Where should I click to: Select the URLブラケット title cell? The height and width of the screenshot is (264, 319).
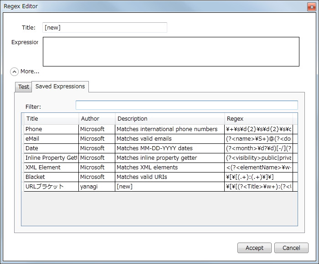click(51, 187)
